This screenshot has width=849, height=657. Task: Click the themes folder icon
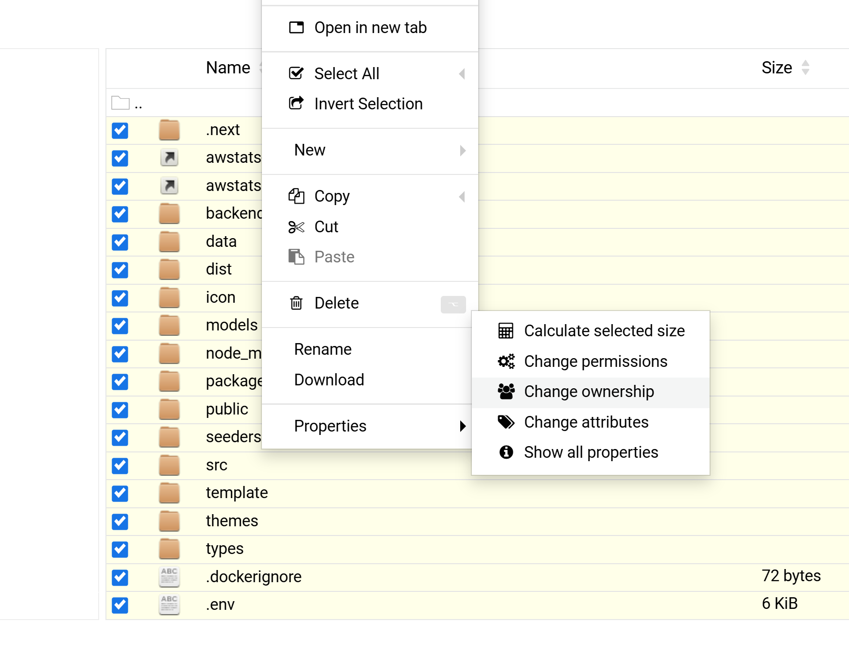click(169, 521)
